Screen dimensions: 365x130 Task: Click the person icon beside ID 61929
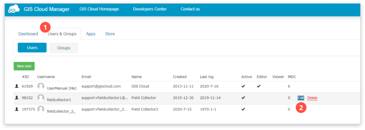tap(16, 86)
